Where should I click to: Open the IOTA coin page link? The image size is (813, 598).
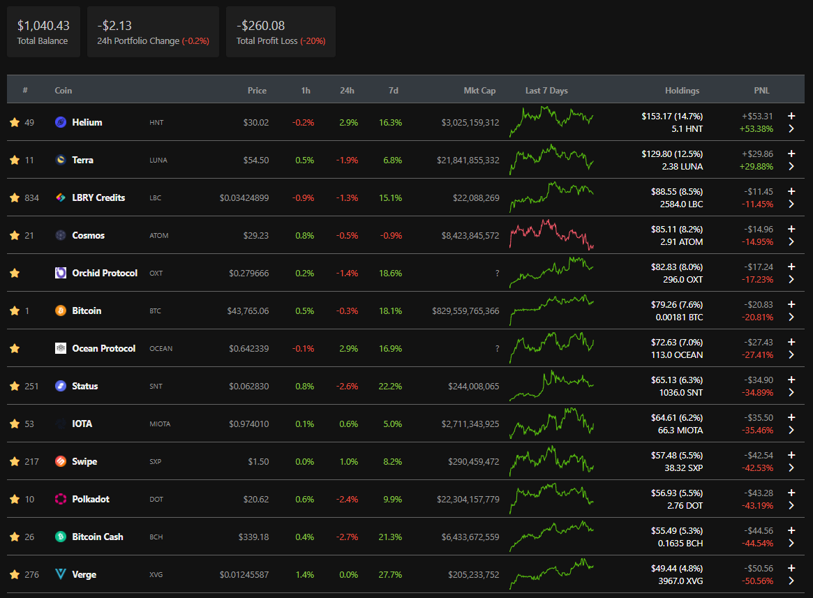pos(82,424)
